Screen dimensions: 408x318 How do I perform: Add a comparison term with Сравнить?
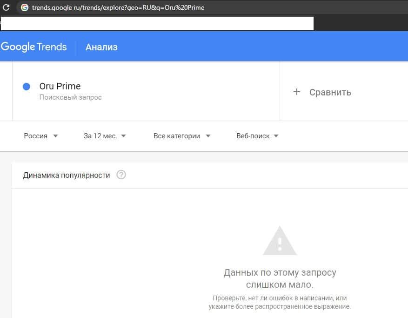click(x=330, y=92)
